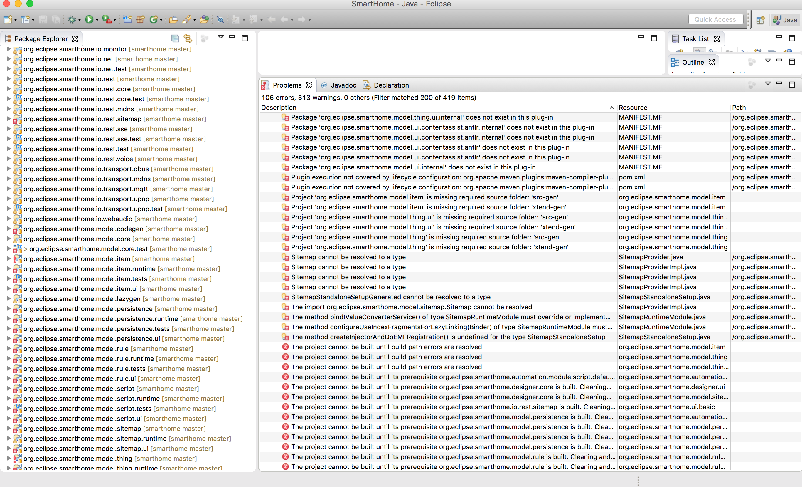This screenshot has width=802, height=487.
Task: Select the Problems tab
Action: pyautogui.click(x=287, y=85)
